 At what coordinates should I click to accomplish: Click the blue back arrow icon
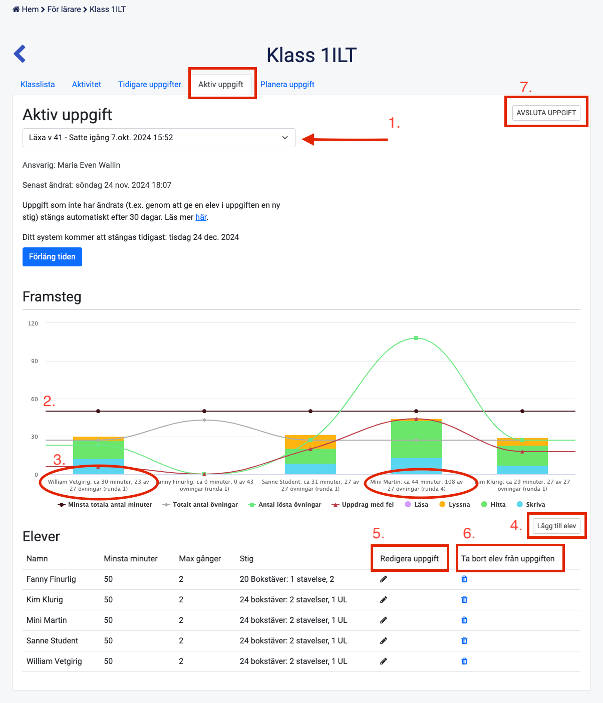tap(20, 54)
